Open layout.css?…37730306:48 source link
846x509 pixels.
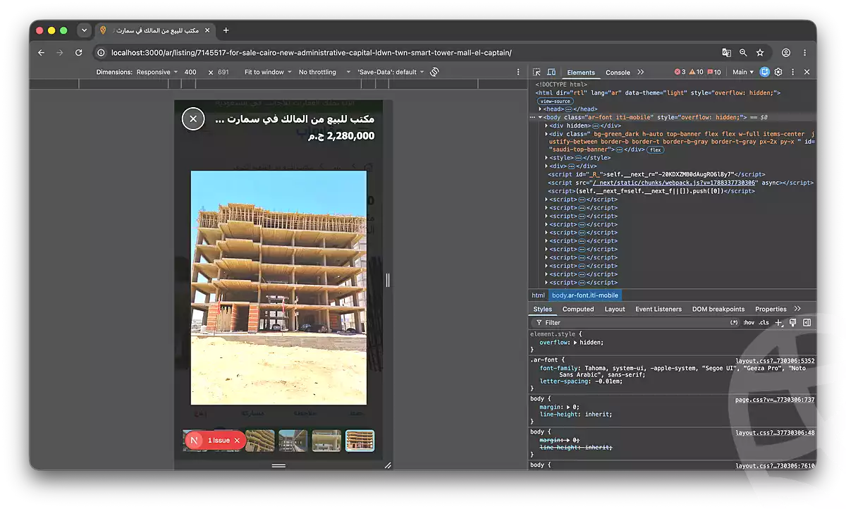(775, 433)
